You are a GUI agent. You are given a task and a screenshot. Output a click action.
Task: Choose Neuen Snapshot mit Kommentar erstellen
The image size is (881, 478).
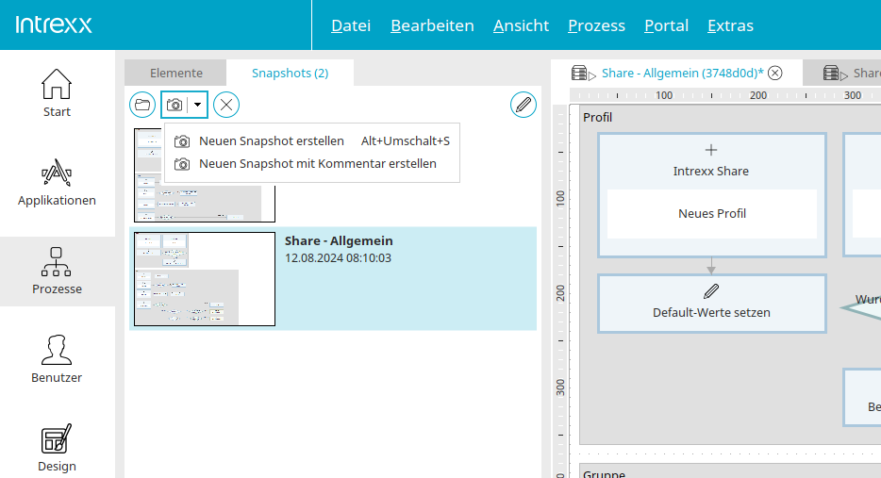point(312,163)
